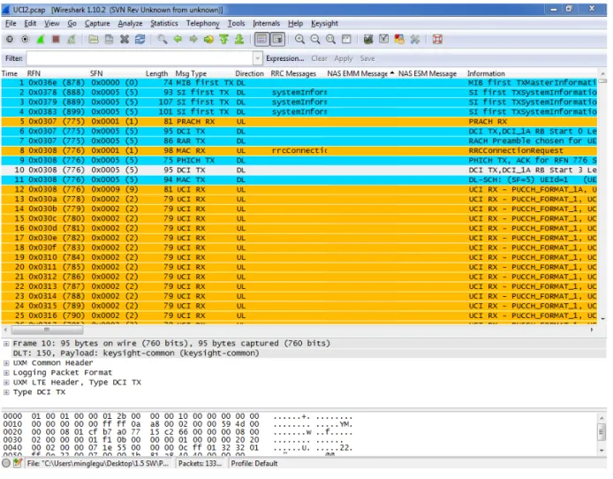Expand the Logging Packet Format node
Screen dimensions: 613x479
(x=6, y=373)
